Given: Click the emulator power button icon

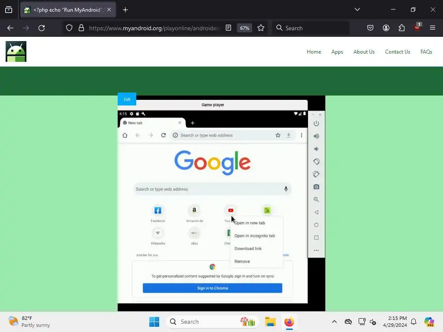Looking at the screenshot, I should point(316,124).
